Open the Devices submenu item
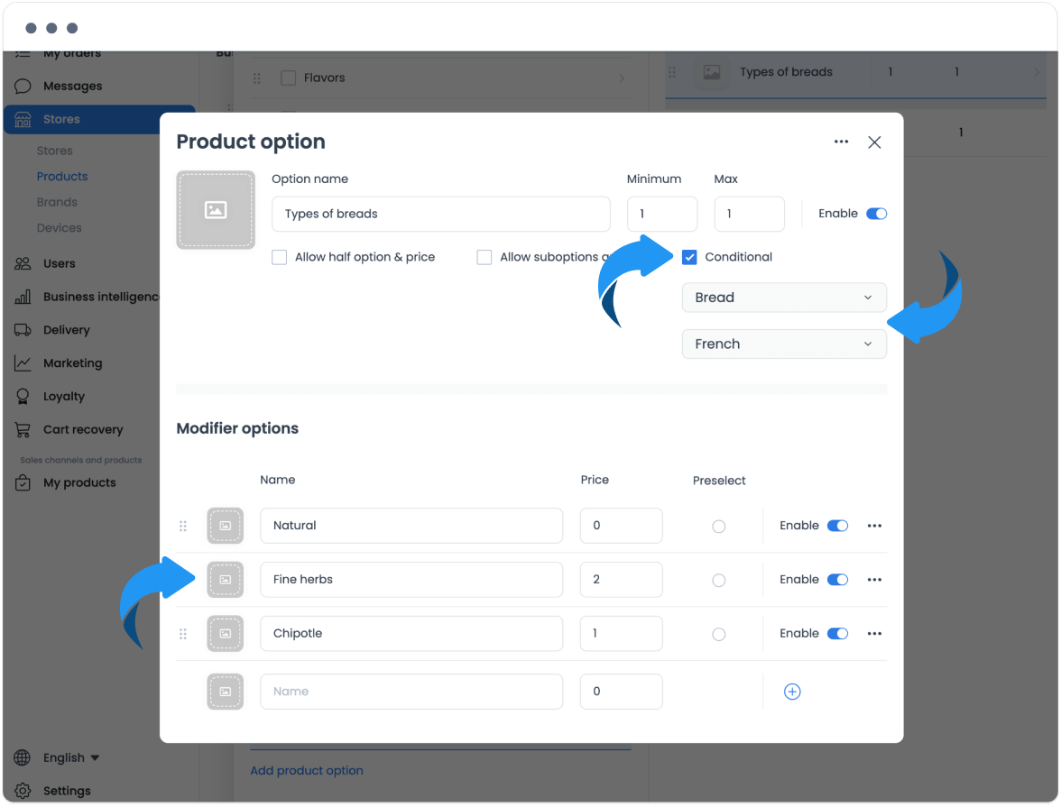 59,228
